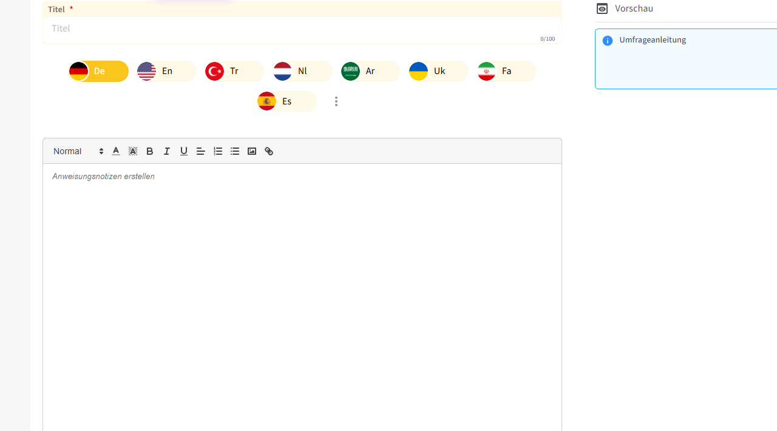The height and width of the screenshot is (431, 777).
Task: Open the Normal heading style dropdown
Action: pos(78,151)
